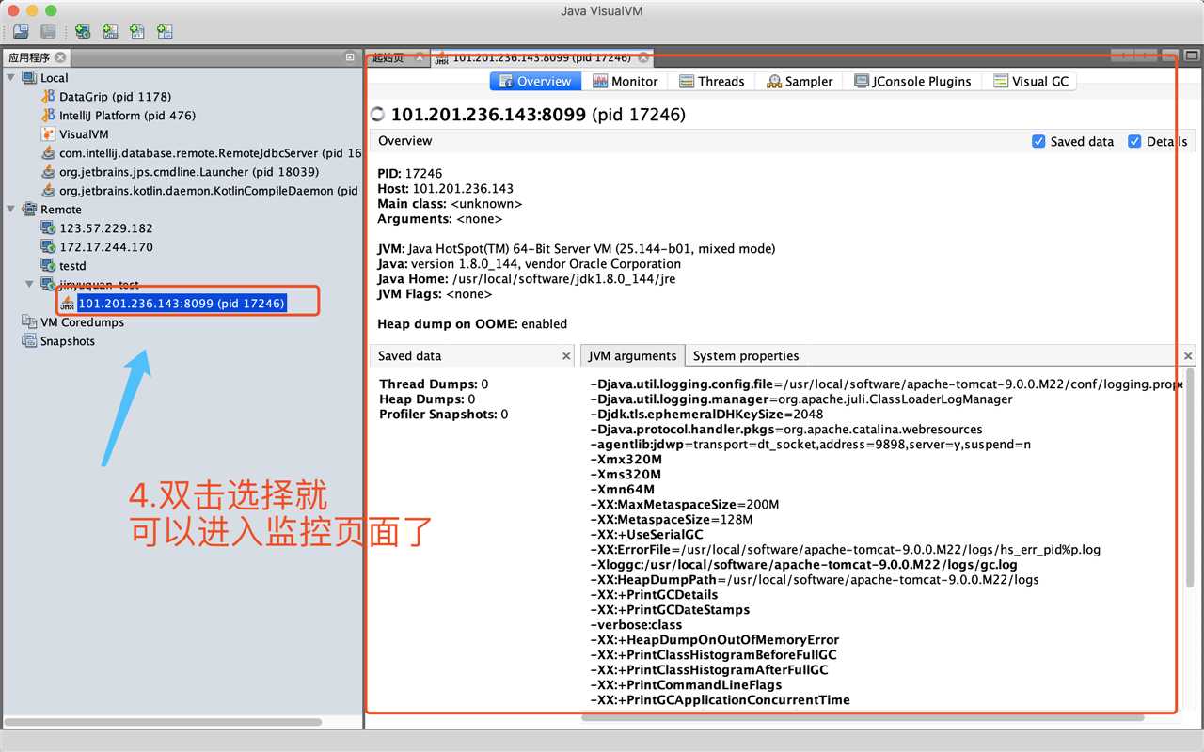The height and width of the screenshot is (752, 1204).
Task: Select remote host 172.17.244.170 icon
Action: tap(48, 247)
